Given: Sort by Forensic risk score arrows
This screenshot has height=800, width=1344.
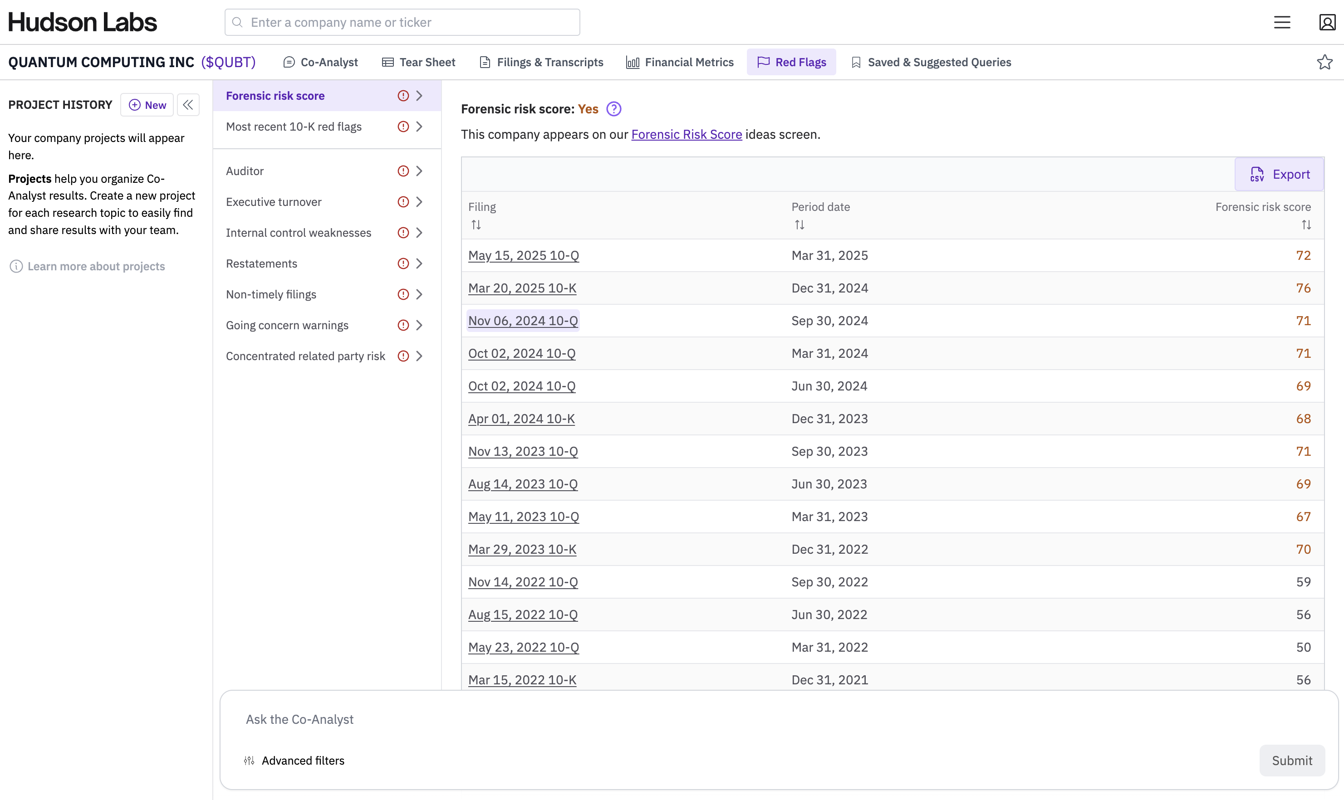Looking at the screenshot, I should click(1306, 225).
